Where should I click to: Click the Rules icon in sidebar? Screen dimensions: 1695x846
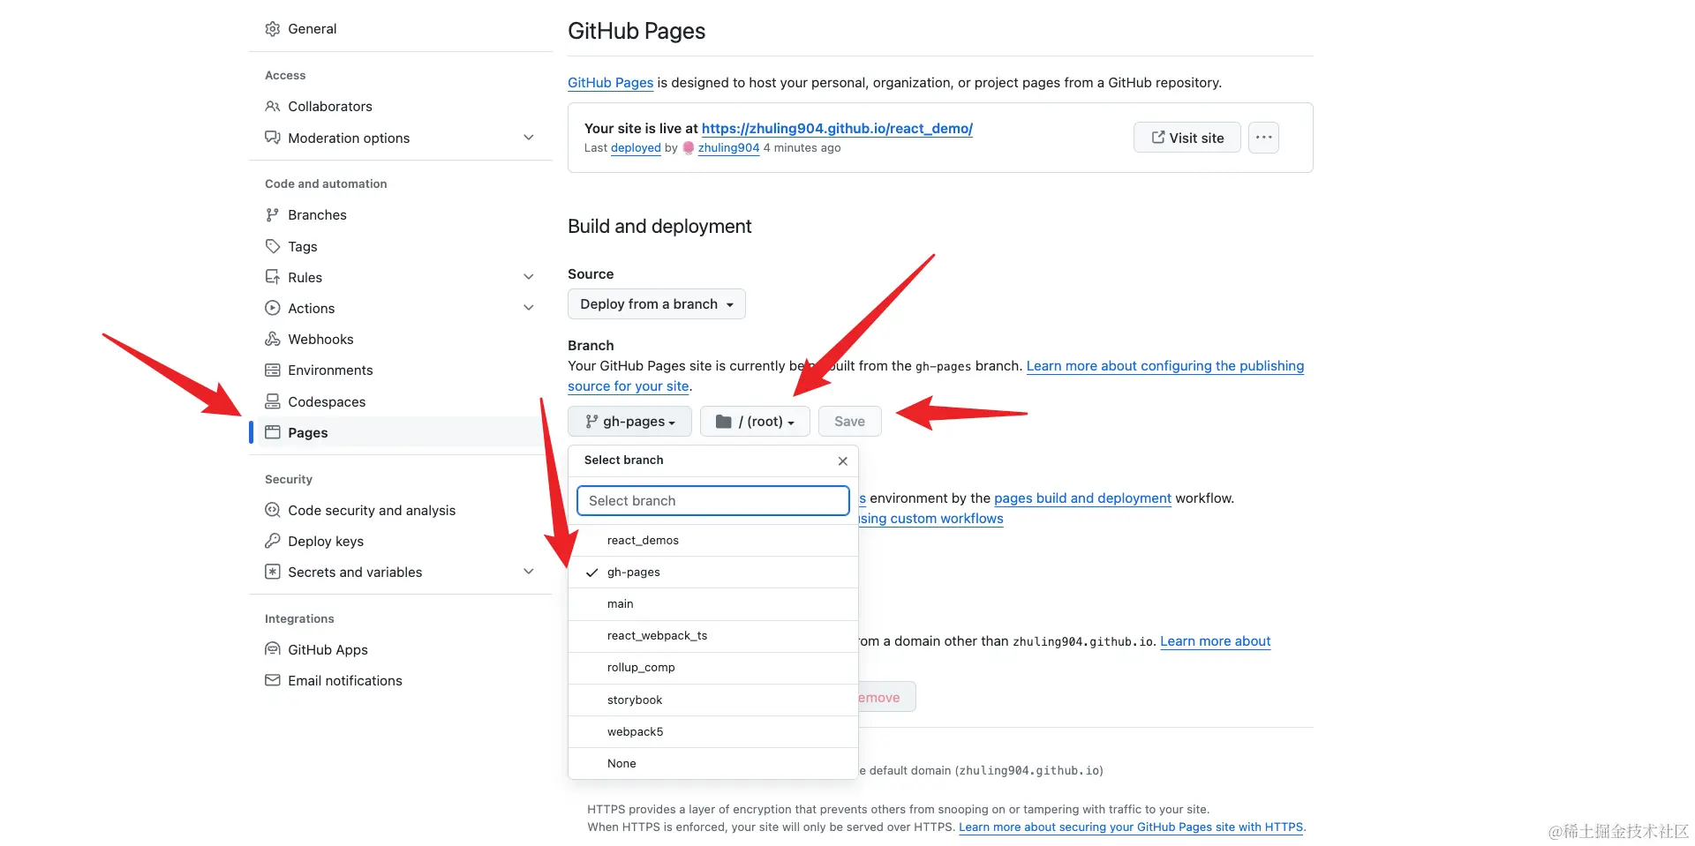[273, 277]
